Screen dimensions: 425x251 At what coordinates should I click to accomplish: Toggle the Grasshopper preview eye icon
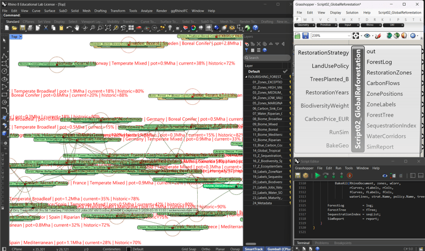[x=367, y=36]
